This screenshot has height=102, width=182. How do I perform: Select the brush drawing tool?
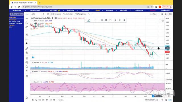pos(27,27)
